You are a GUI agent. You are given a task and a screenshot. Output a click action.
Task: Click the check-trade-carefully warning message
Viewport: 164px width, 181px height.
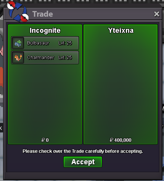[x=83, y=151]
